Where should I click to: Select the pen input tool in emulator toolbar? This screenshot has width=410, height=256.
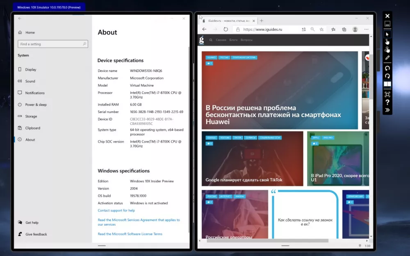pyautogui.click(x=387, y=58)
